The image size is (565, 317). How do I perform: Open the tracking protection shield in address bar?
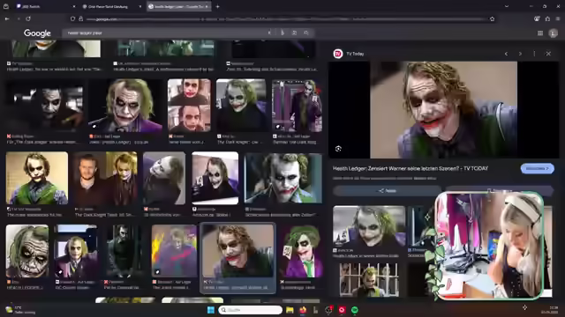pos(72,19)
